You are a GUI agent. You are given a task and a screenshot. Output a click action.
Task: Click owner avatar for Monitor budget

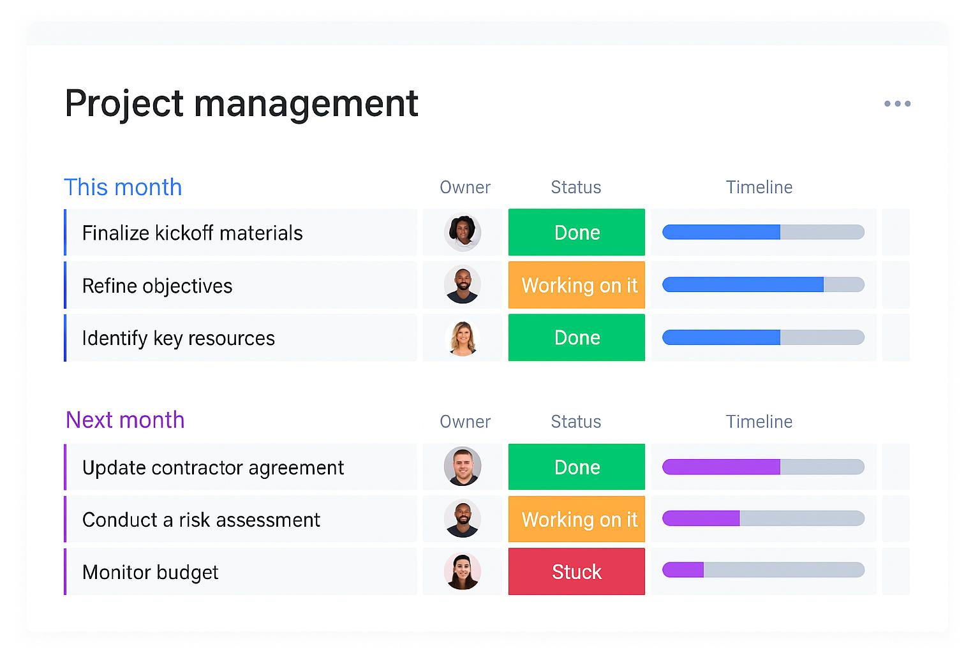click(x=463, y=571)
